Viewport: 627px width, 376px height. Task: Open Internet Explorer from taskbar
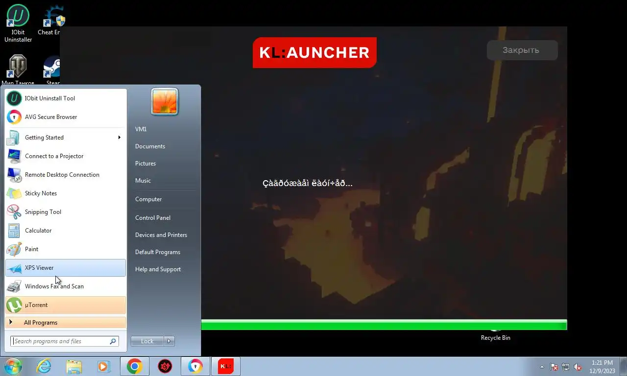coord(44,366)
